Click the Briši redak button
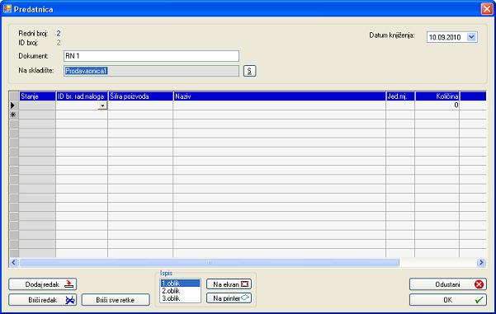Screen dimensions: 496x314 point(43,300)
